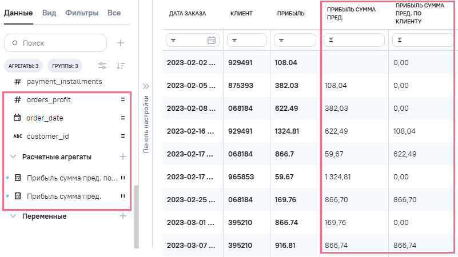Open calendar picker in Дата заказа filter

click(x=211, y=40)
